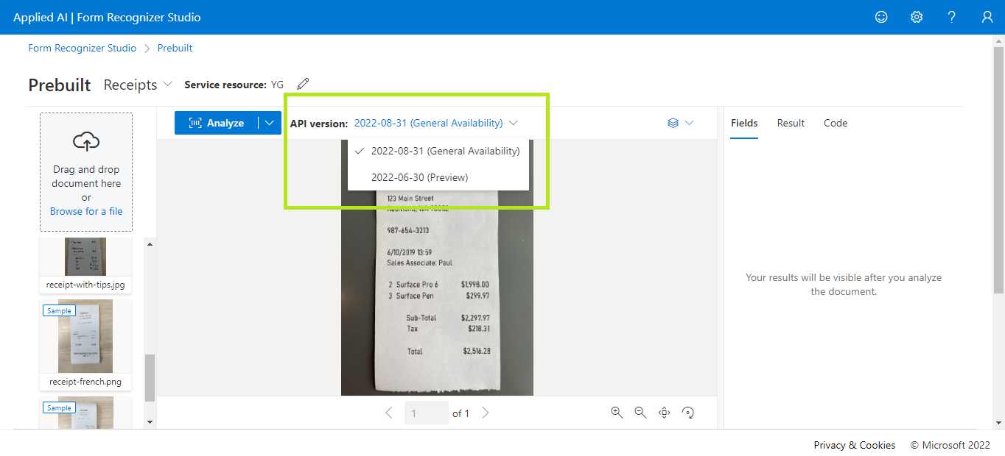Open the Receipts model dropdown
The height and width of the screenshot is (456, 1005).
pos(137,85)
